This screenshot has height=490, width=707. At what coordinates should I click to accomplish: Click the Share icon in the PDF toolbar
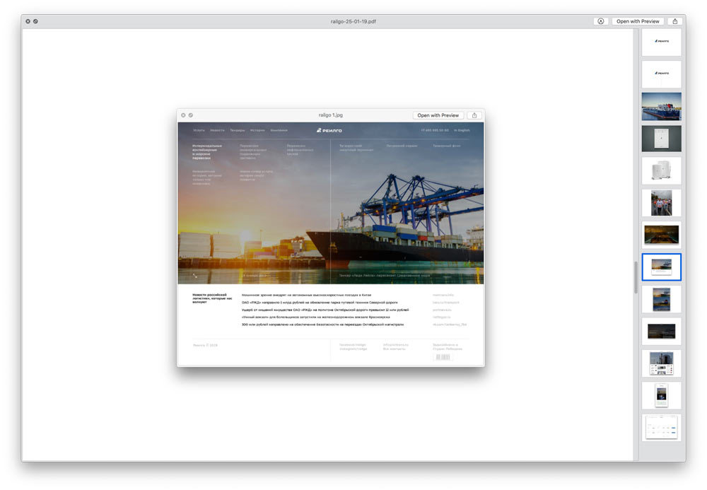click(x=674, y=21)
